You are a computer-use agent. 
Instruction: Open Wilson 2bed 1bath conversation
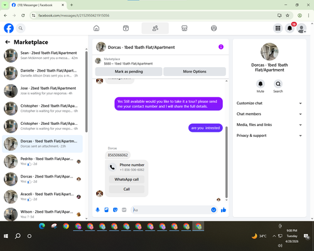tap(42, 214)
